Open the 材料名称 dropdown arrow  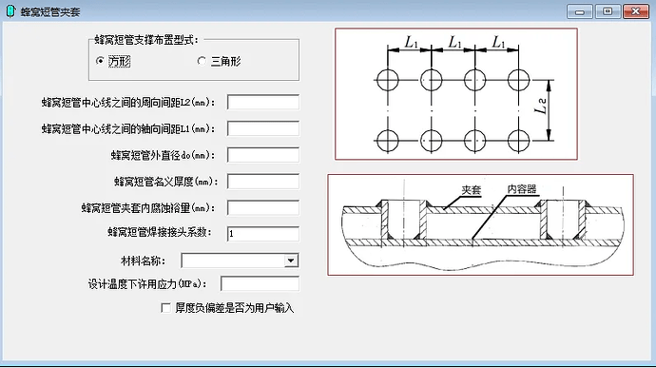coord(291,261)
